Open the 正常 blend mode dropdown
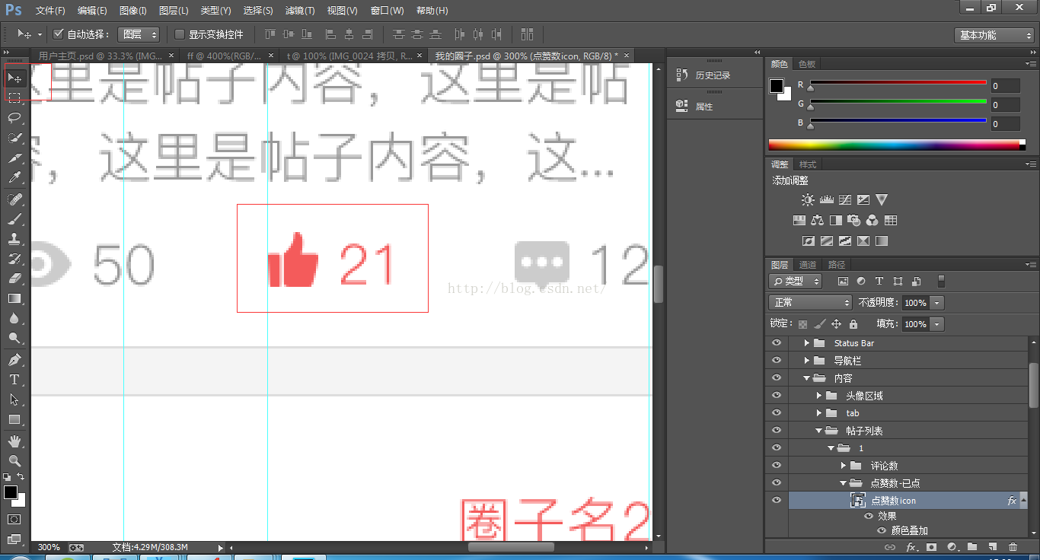The image size is (1040, 560). coord(811,302)
